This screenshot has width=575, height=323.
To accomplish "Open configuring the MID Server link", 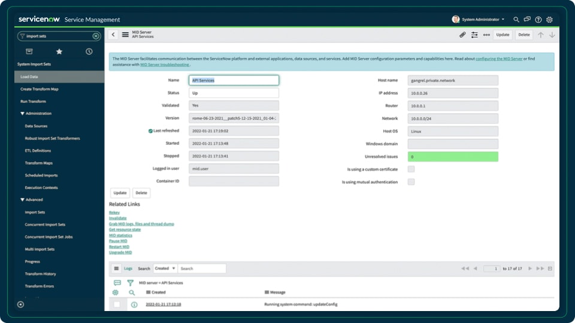I will (499, 59).
